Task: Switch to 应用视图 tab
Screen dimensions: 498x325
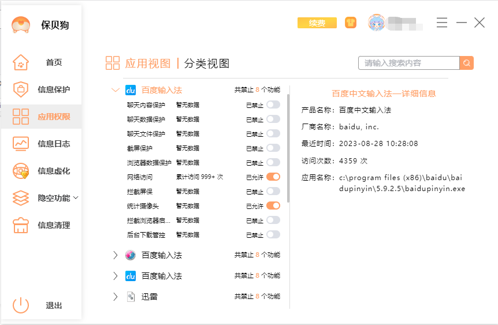Action: 148,63
